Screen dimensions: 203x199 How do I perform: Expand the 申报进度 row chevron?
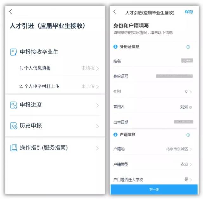pyautogui.click(x=98, y=106)
